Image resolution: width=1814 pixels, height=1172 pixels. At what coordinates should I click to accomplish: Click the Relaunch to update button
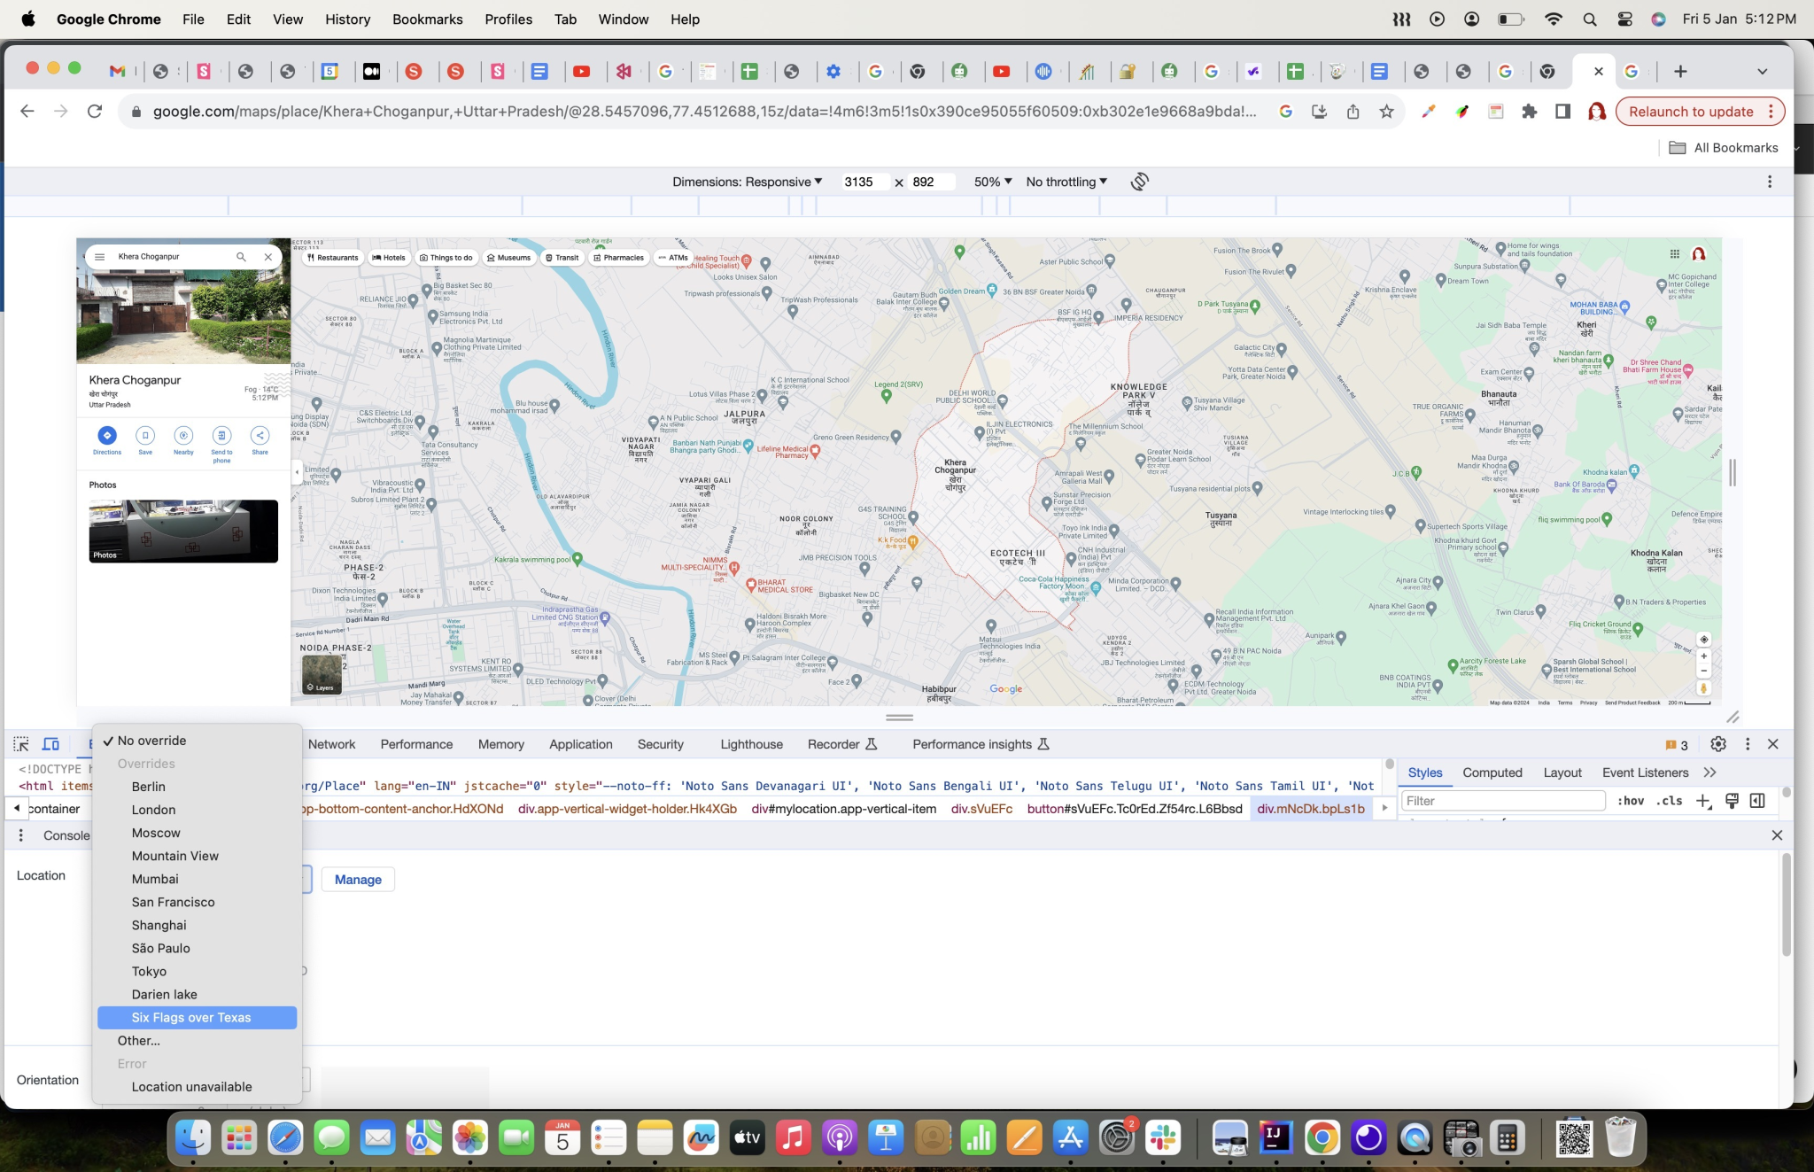click(x=1690, y=112)
